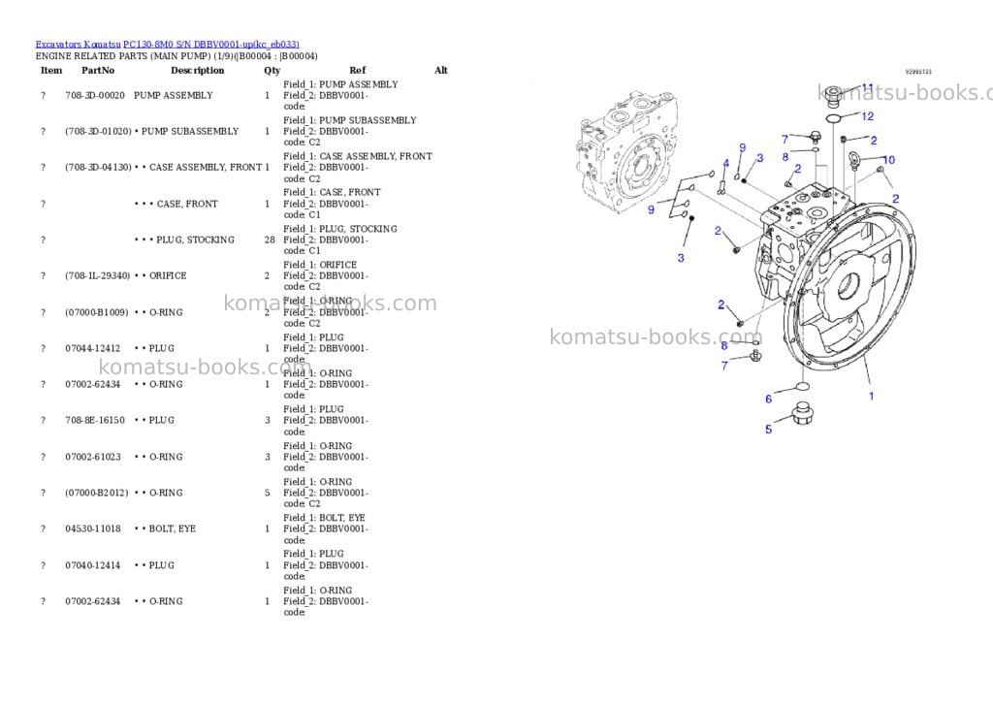Click callout number 10 in the diagram
993x703 pixels.
pyautogui.click(x=888, y=160)
